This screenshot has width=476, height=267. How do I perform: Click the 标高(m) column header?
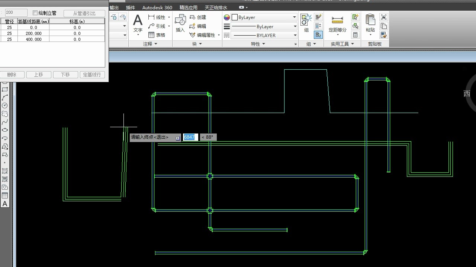pos(77,22)
